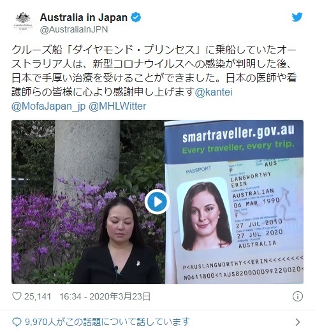This screenshot has height=332, width=315.
Task: Follow the @kantei mention link
Action: (x=214, y=92)
